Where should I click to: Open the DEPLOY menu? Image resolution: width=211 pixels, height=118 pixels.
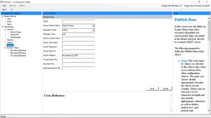(x=13, y=6)
